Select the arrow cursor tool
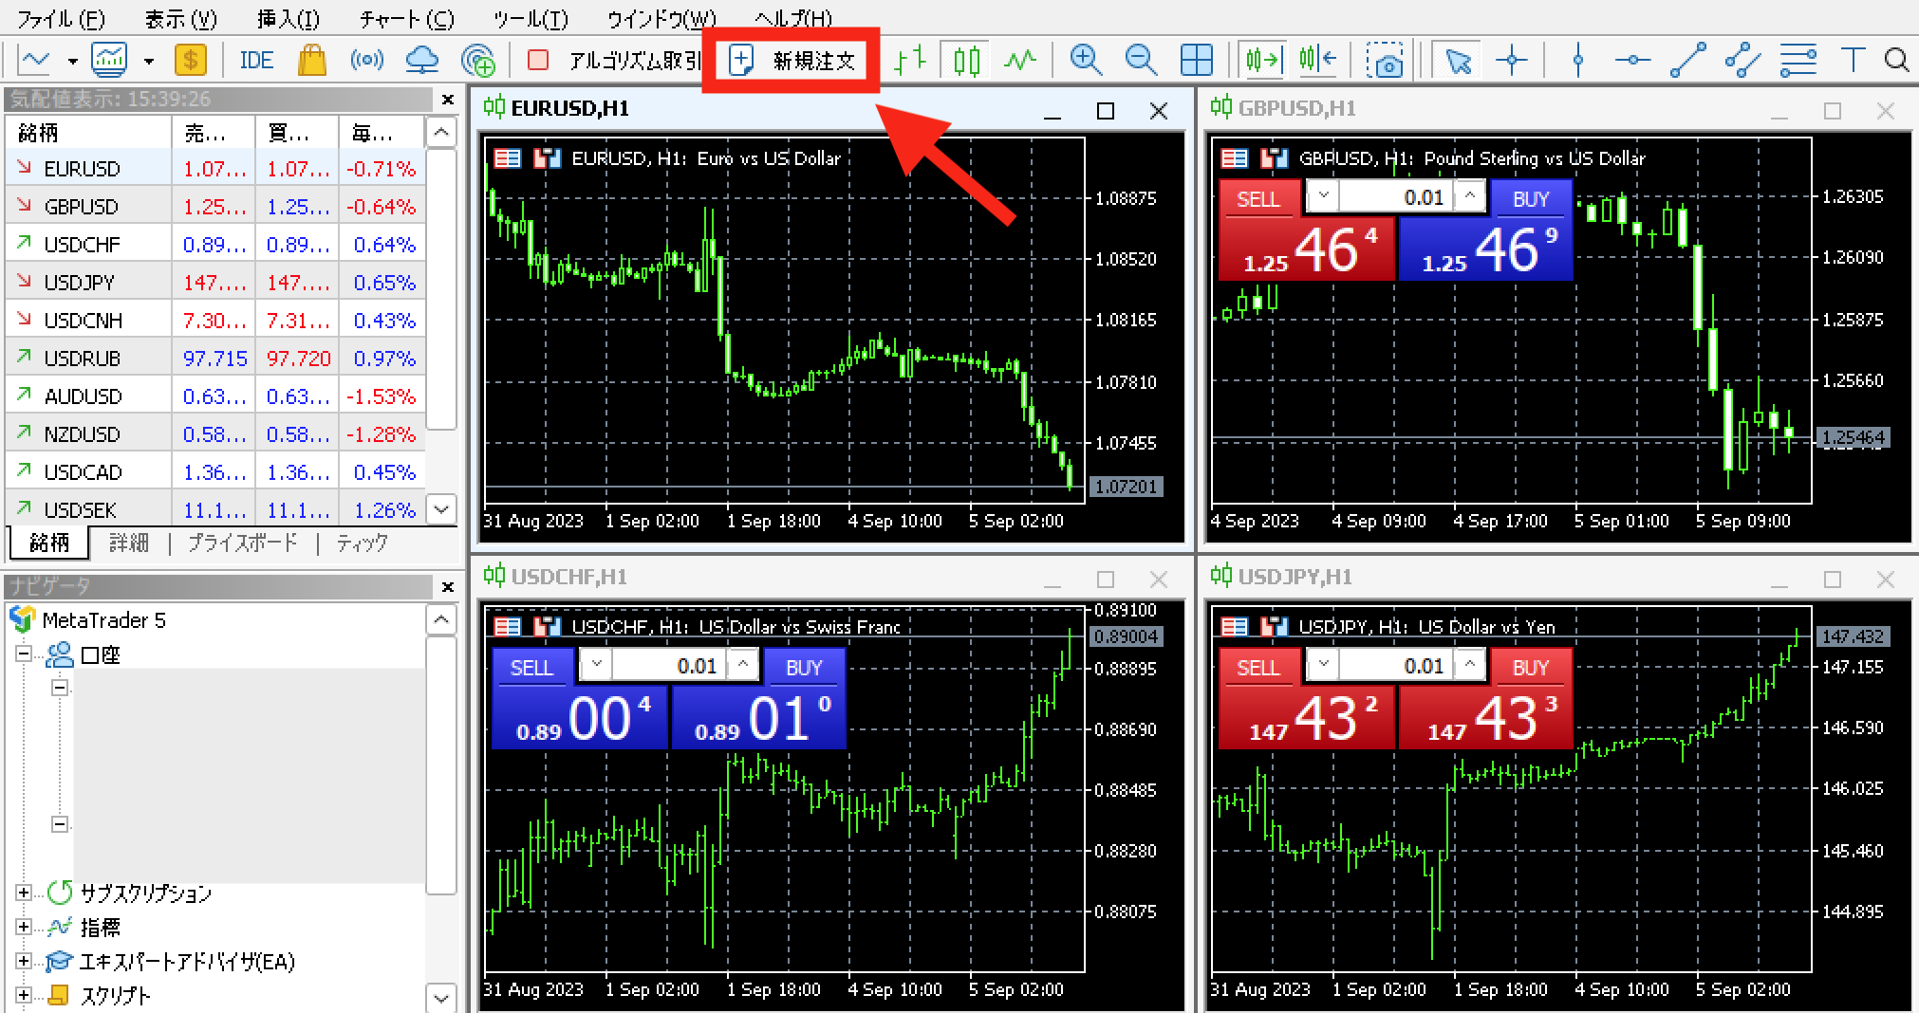 (x=1457, y=61)
